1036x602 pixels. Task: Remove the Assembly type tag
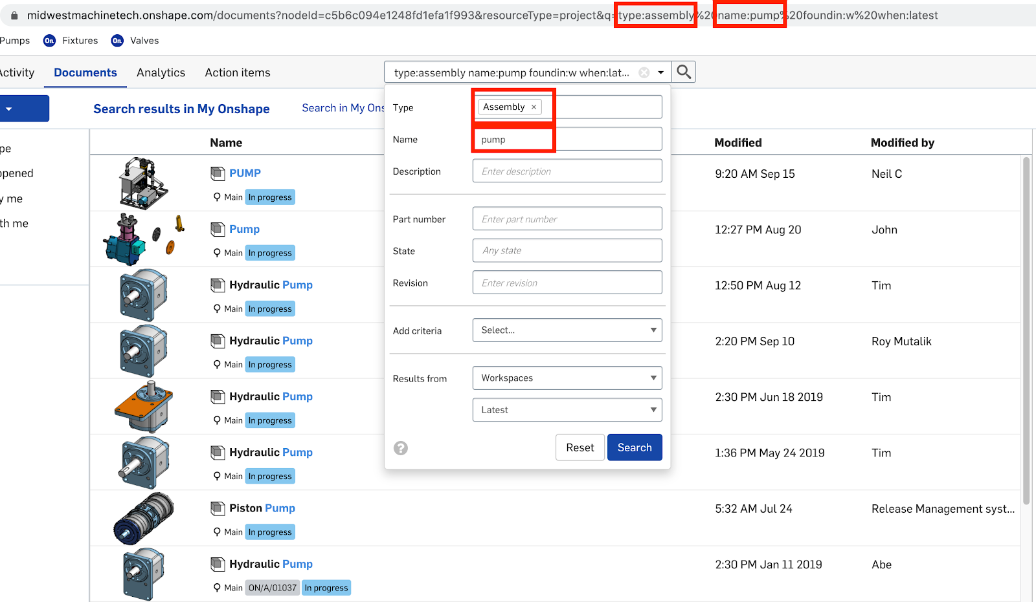click(534, 107)
